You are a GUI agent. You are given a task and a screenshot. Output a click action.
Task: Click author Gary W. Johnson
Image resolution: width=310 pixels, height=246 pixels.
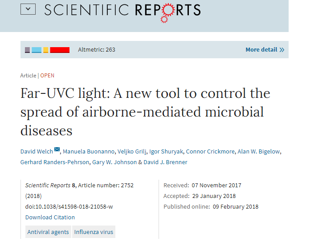click(x=114, y=162)
